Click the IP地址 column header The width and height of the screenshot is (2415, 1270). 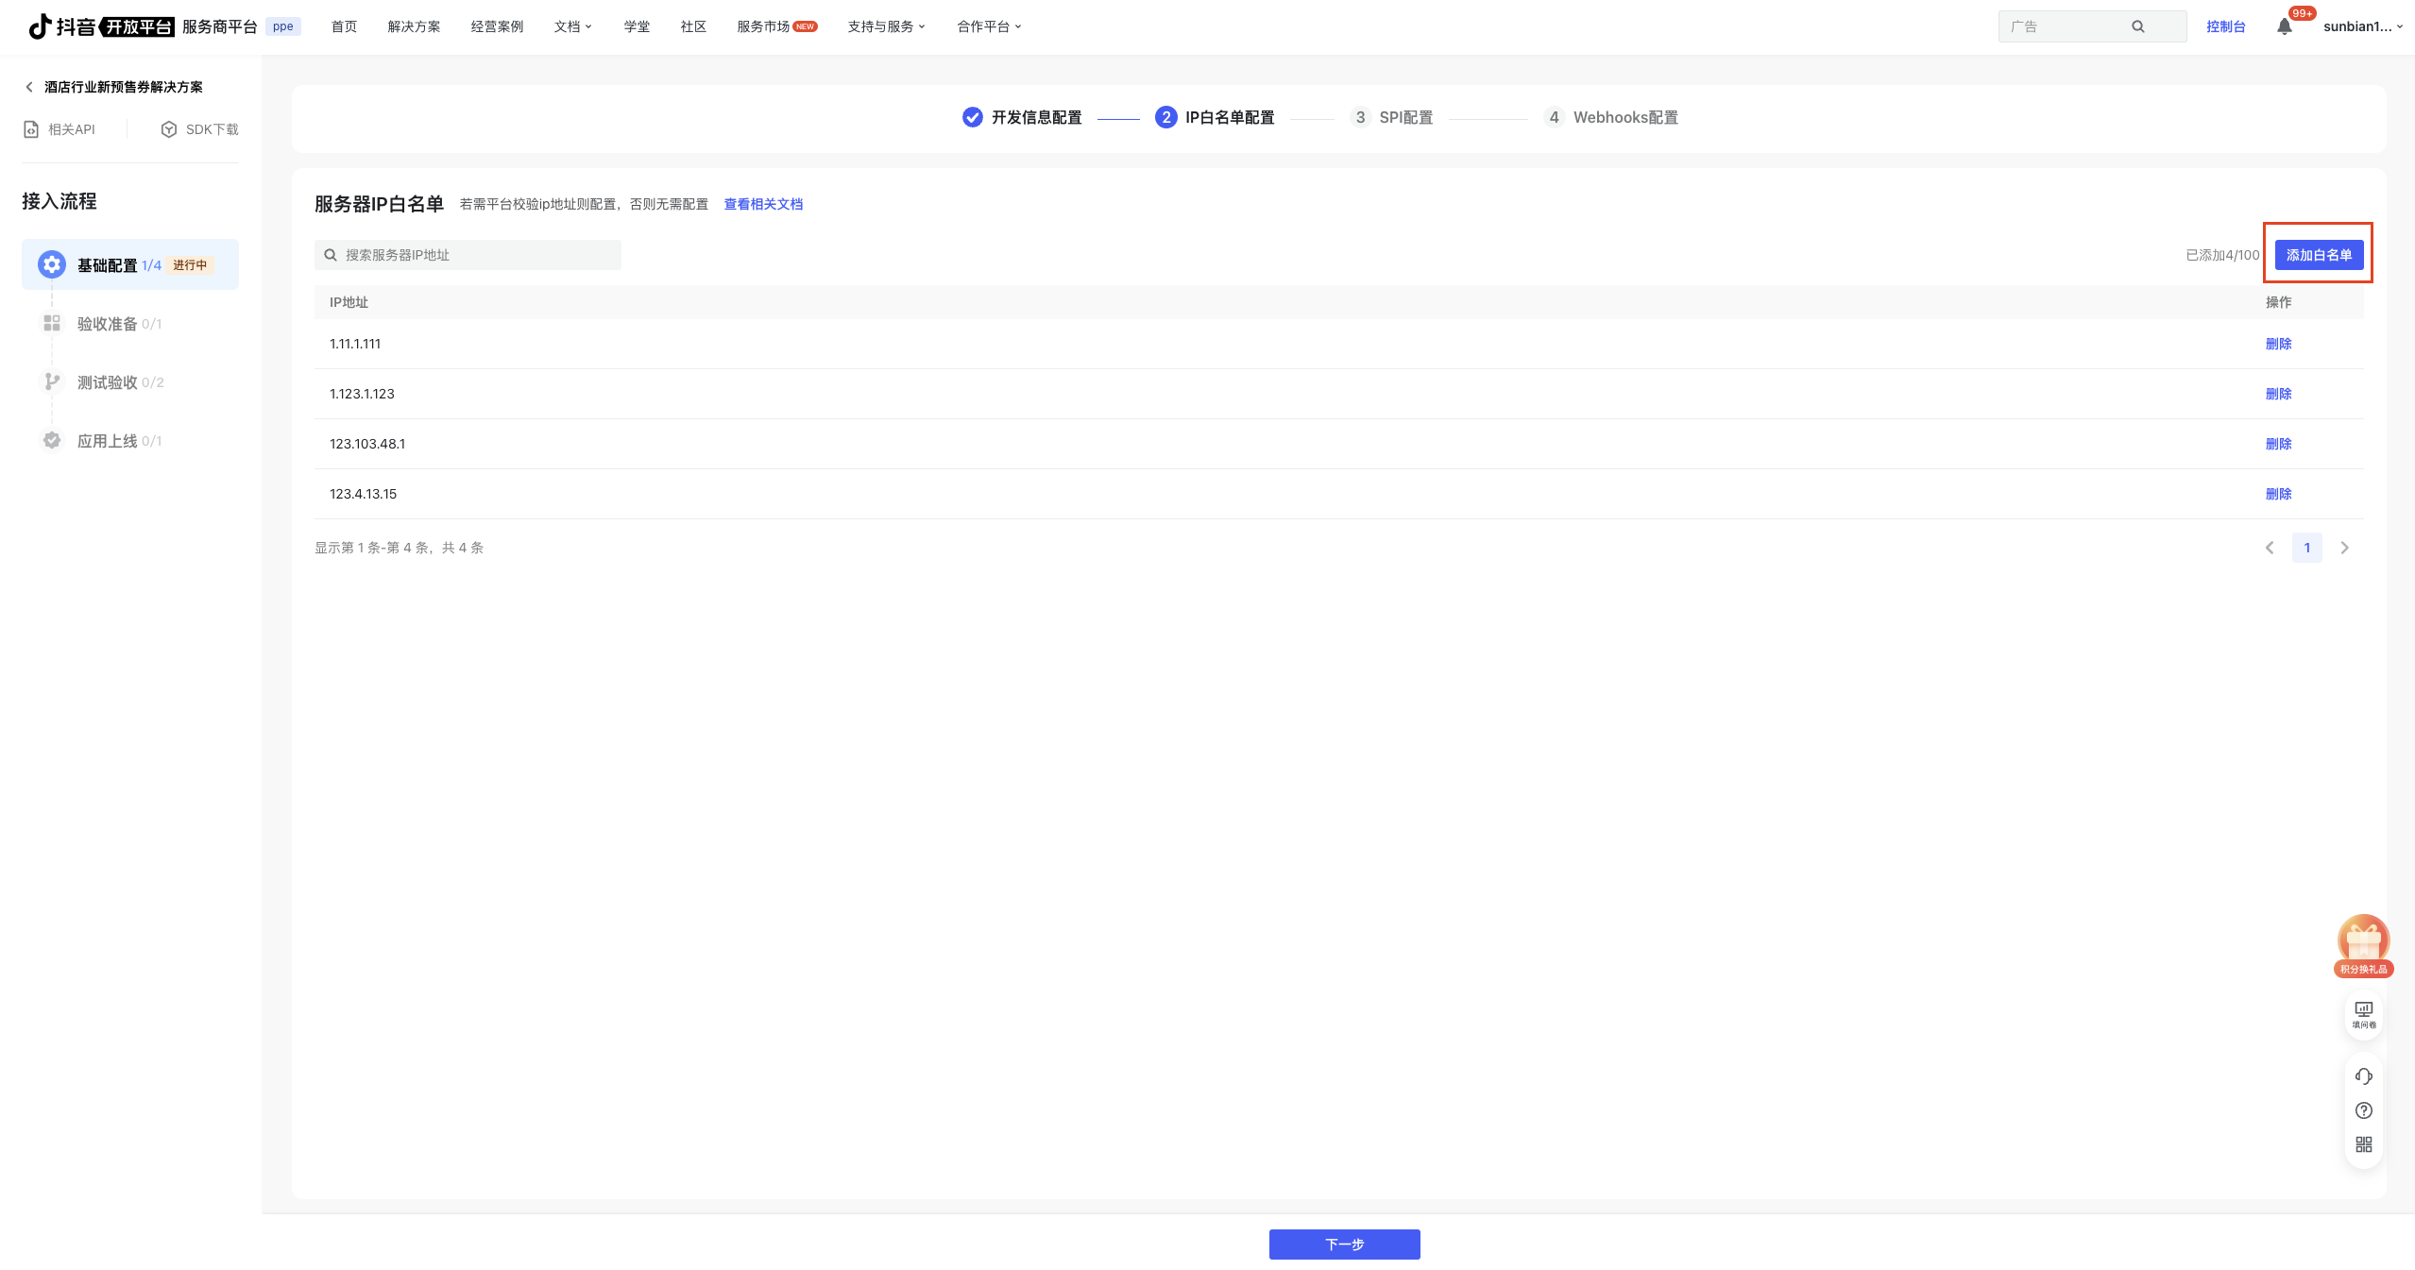(349, 302)
